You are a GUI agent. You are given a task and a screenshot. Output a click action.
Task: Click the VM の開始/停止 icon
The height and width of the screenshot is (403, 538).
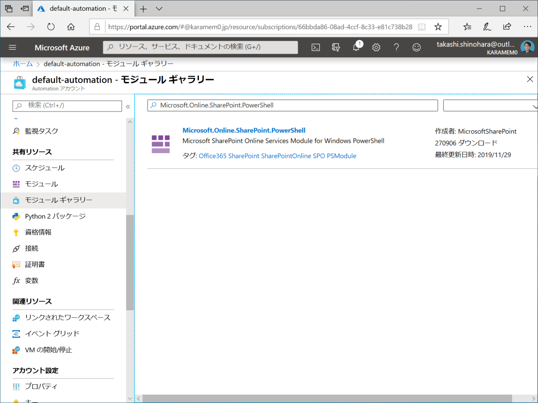[x=16, y=350]
